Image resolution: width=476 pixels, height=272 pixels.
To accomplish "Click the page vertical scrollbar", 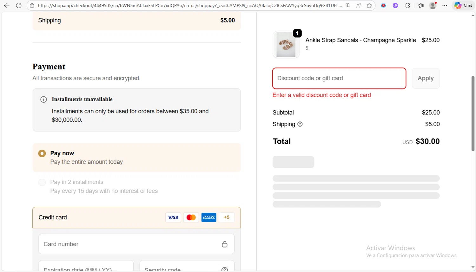I will (x=473, y=113).
